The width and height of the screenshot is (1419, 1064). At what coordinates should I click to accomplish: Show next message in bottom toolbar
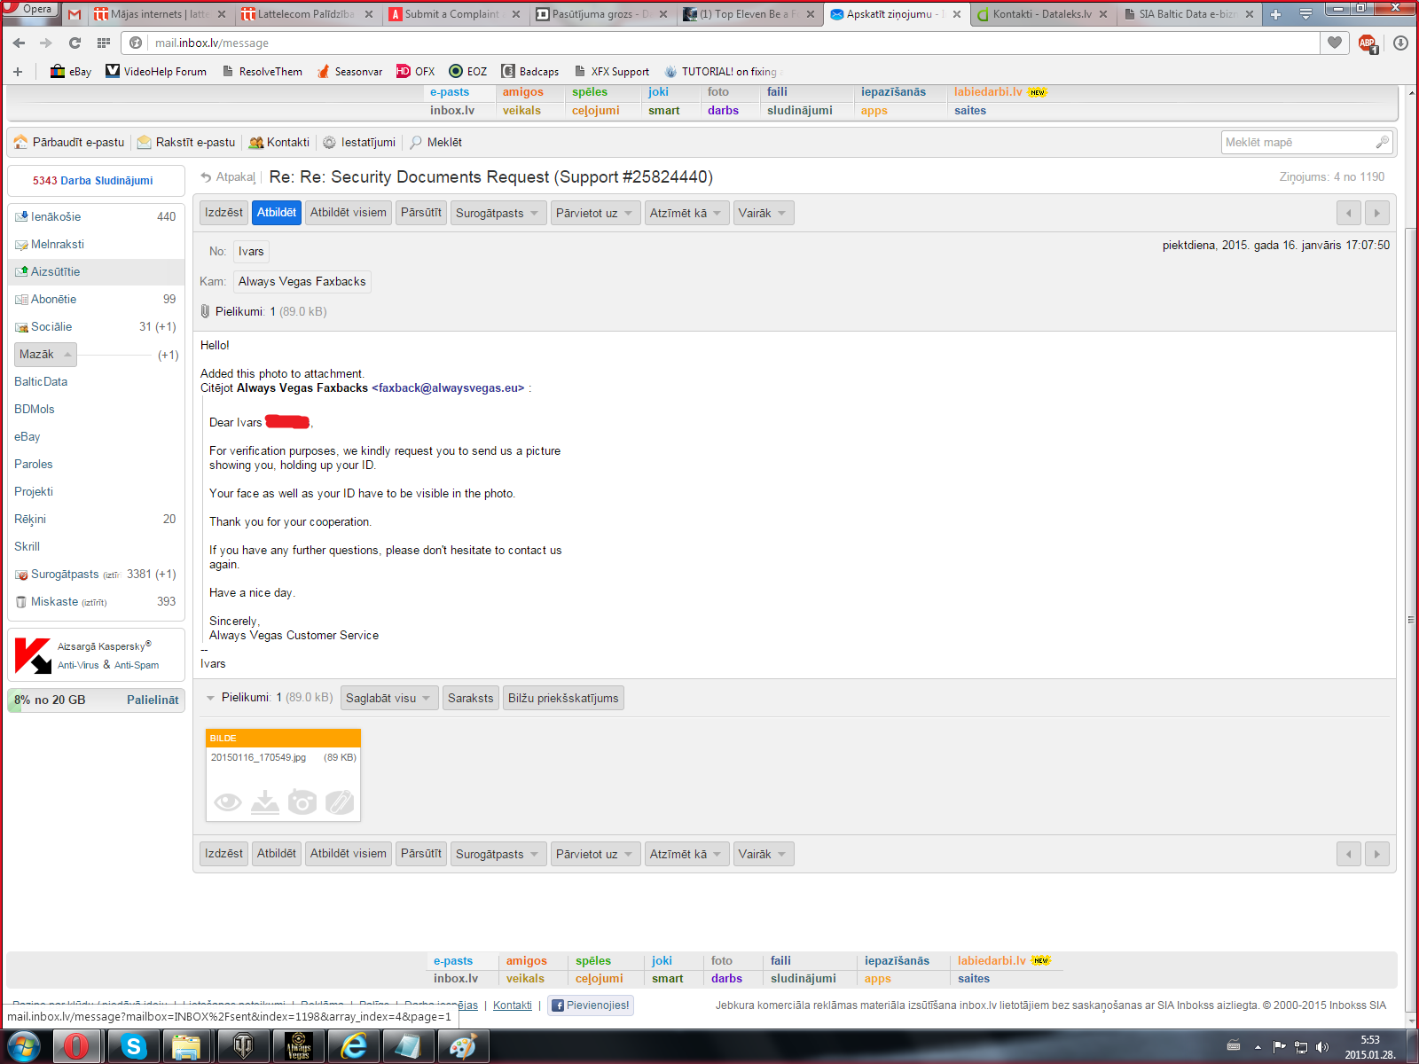(x=1376, y=854)
